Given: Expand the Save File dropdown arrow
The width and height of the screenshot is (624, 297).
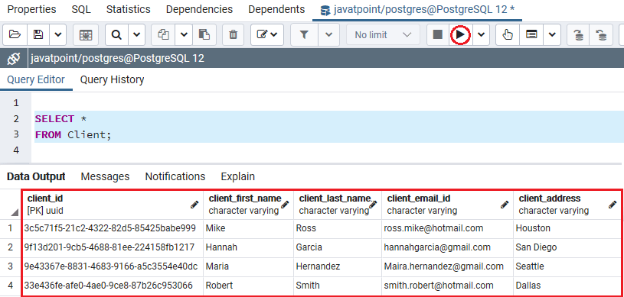Looking at the screenshot, I should click(58, 35).
